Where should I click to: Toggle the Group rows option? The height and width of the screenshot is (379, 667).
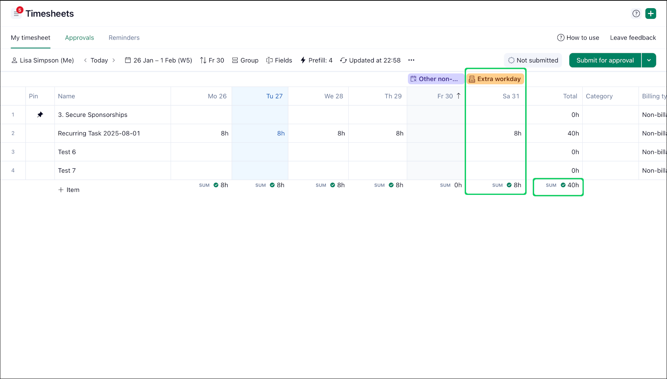coord(245,60)
